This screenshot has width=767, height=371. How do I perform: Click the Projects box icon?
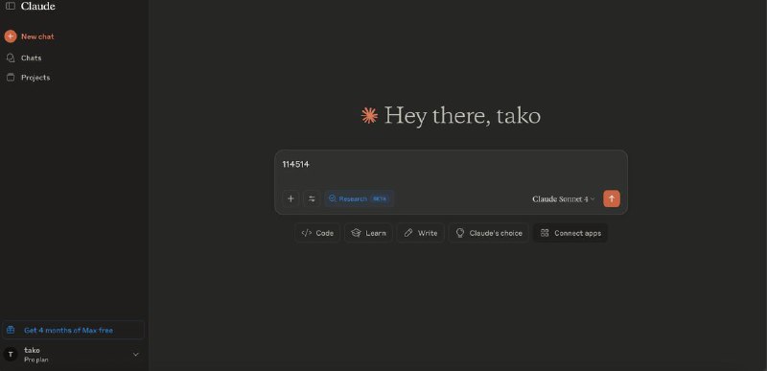coord(11,78)
